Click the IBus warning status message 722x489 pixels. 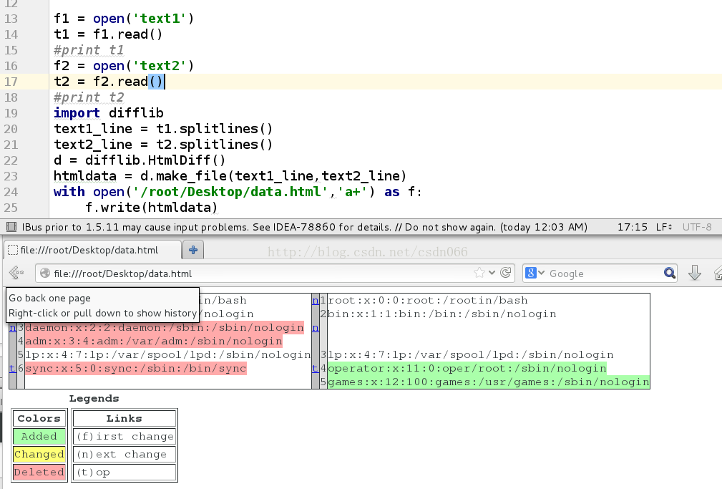pyautogui.click(x=304, y=227)
